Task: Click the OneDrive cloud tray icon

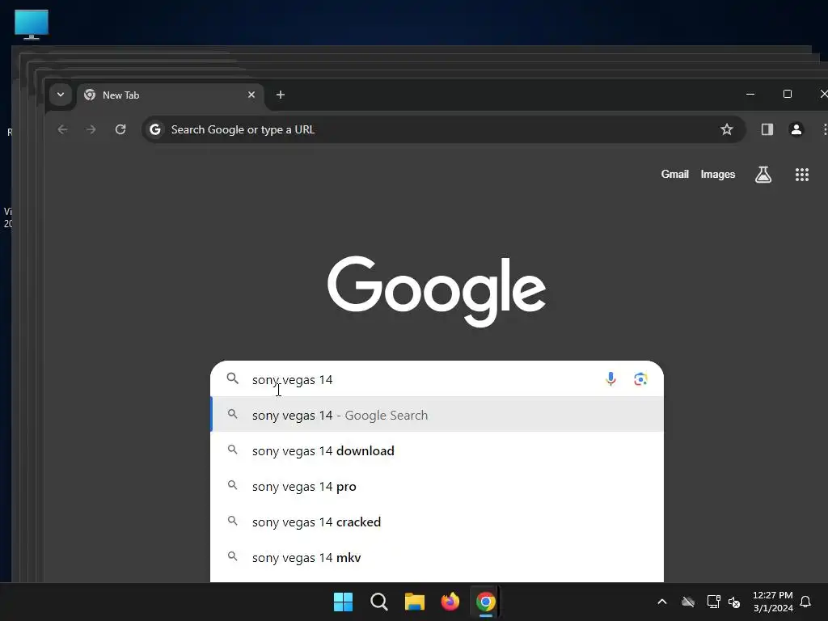Action: tap(688, 602)
